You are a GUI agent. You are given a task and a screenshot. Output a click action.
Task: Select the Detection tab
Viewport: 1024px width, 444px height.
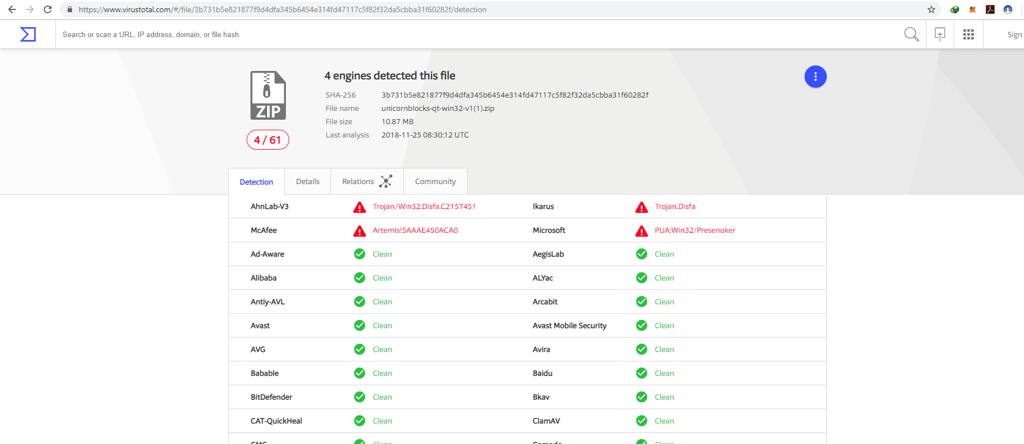(257, 181)
